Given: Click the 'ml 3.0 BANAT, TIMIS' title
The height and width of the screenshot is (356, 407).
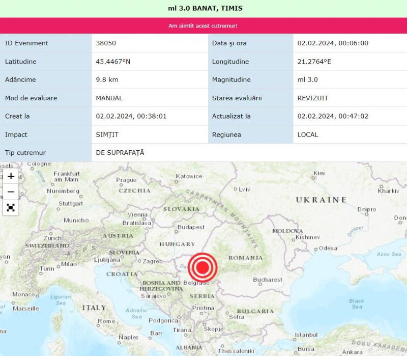Looking at the screenshot, I should tap(205, 8).
